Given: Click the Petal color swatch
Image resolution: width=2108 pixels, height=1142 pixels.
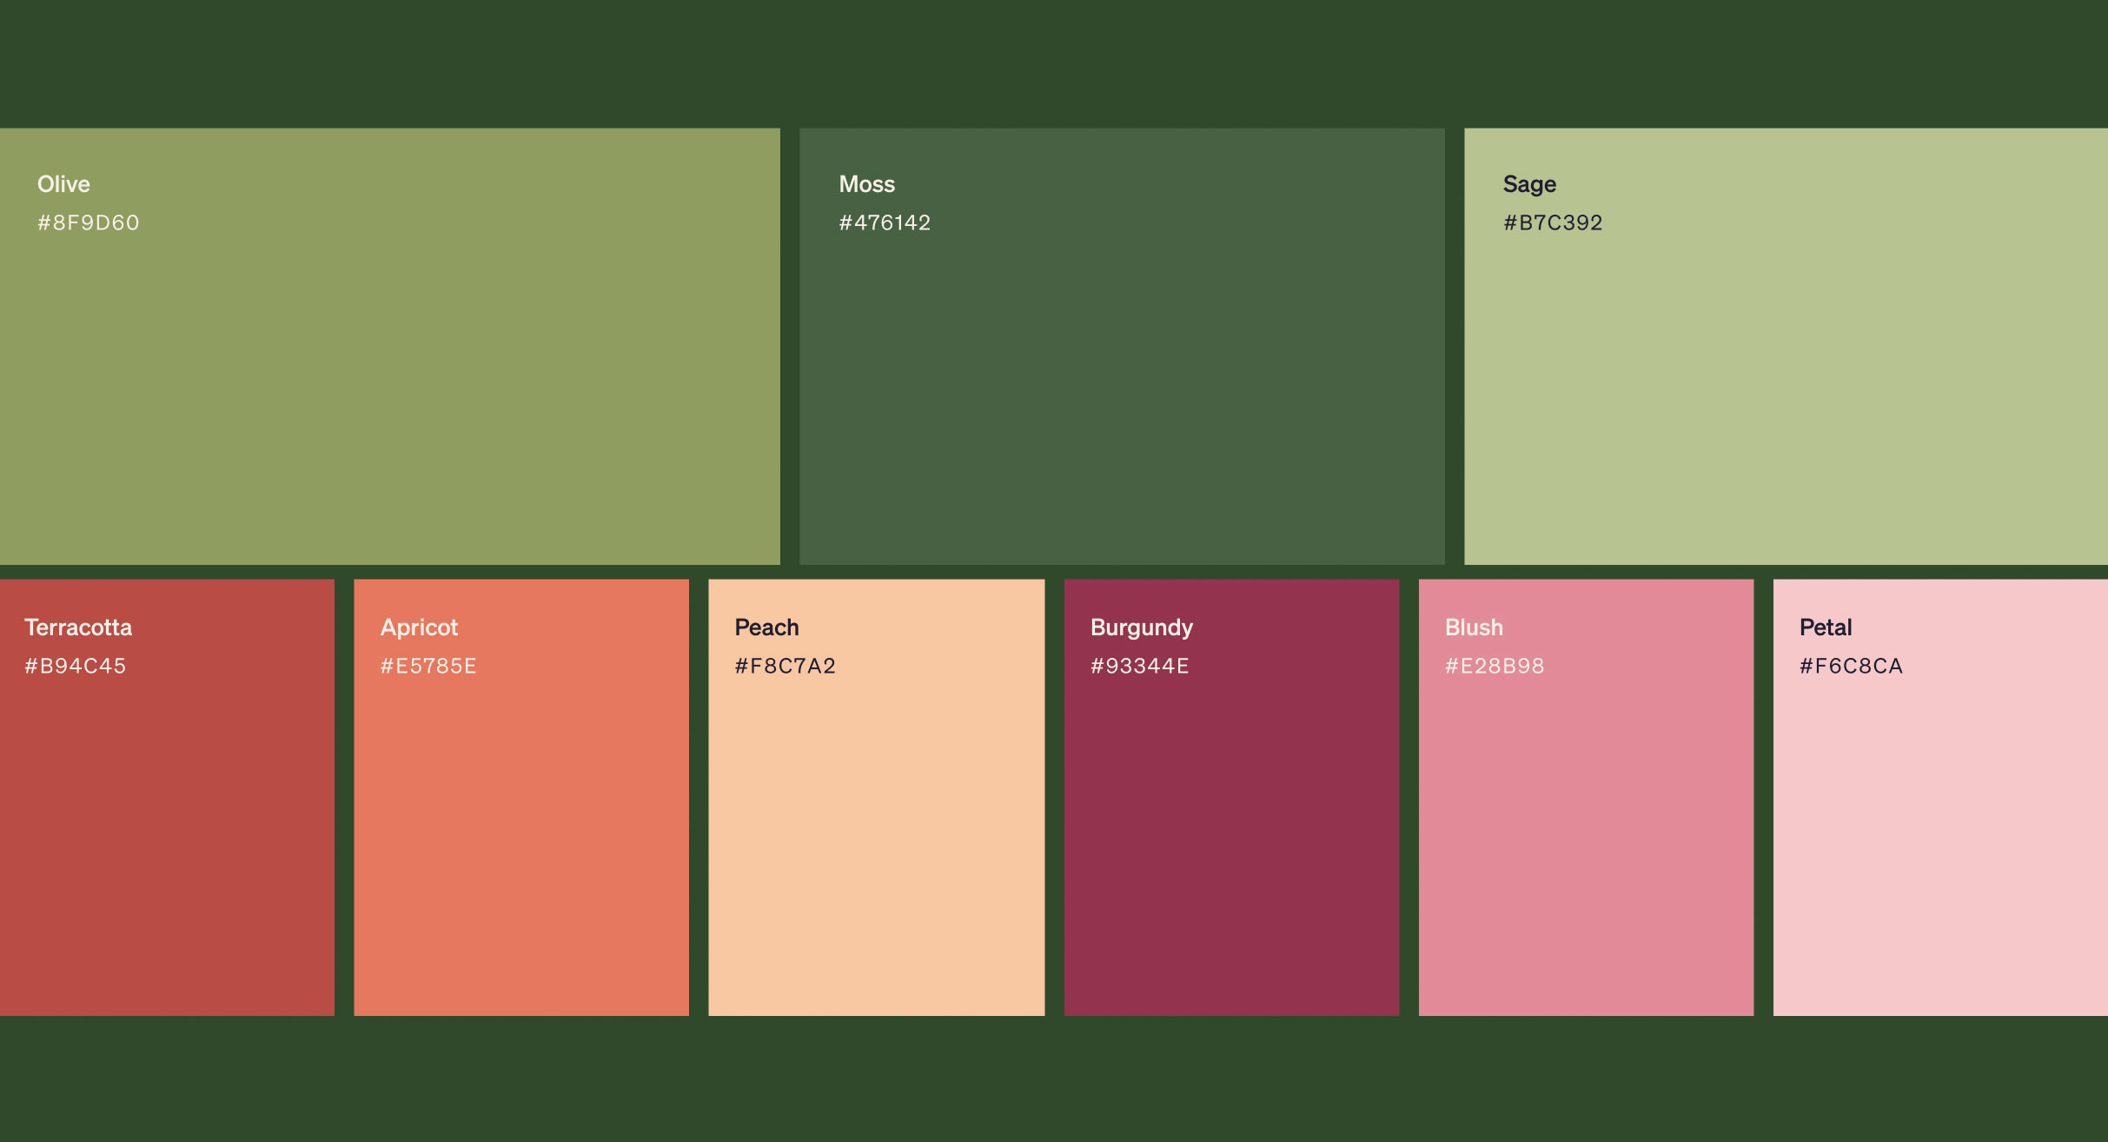Looking at the screenshot, I should point(1940,797).
